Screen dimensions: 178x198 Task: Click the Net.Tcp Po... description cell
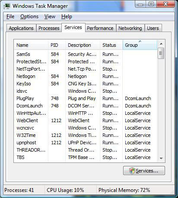[82, 69]
